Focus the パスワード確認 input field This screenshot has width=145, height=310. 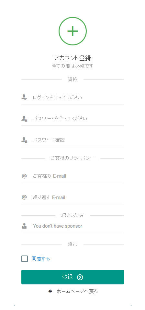click(x=78, y=140)
